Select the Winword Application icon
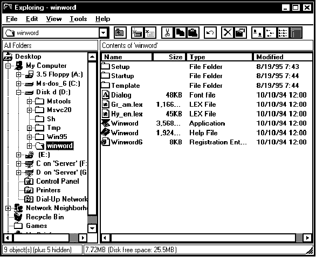316x257 pixels. (105, 123)
